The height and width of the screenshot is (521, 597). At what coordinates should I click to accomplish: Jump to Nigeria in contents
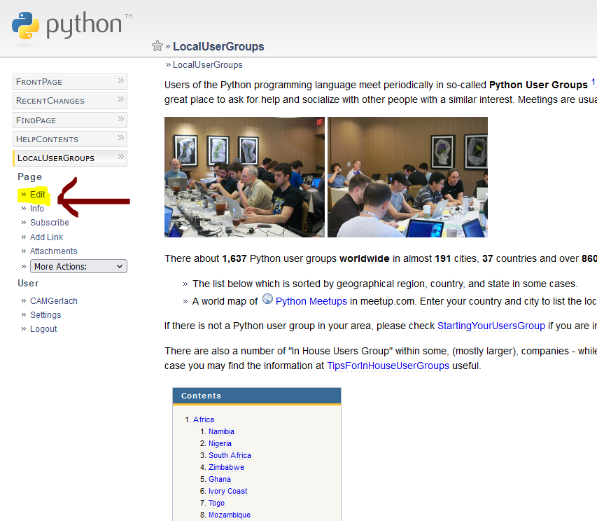(220, 444)
